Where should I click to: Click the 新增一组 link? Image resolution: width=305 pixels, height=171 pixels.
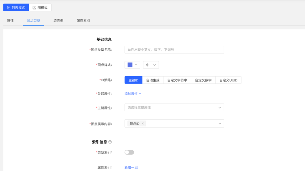[131, 168]
